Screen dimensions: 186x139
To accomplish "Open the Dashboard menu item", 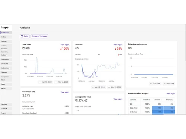I will 6,33.
